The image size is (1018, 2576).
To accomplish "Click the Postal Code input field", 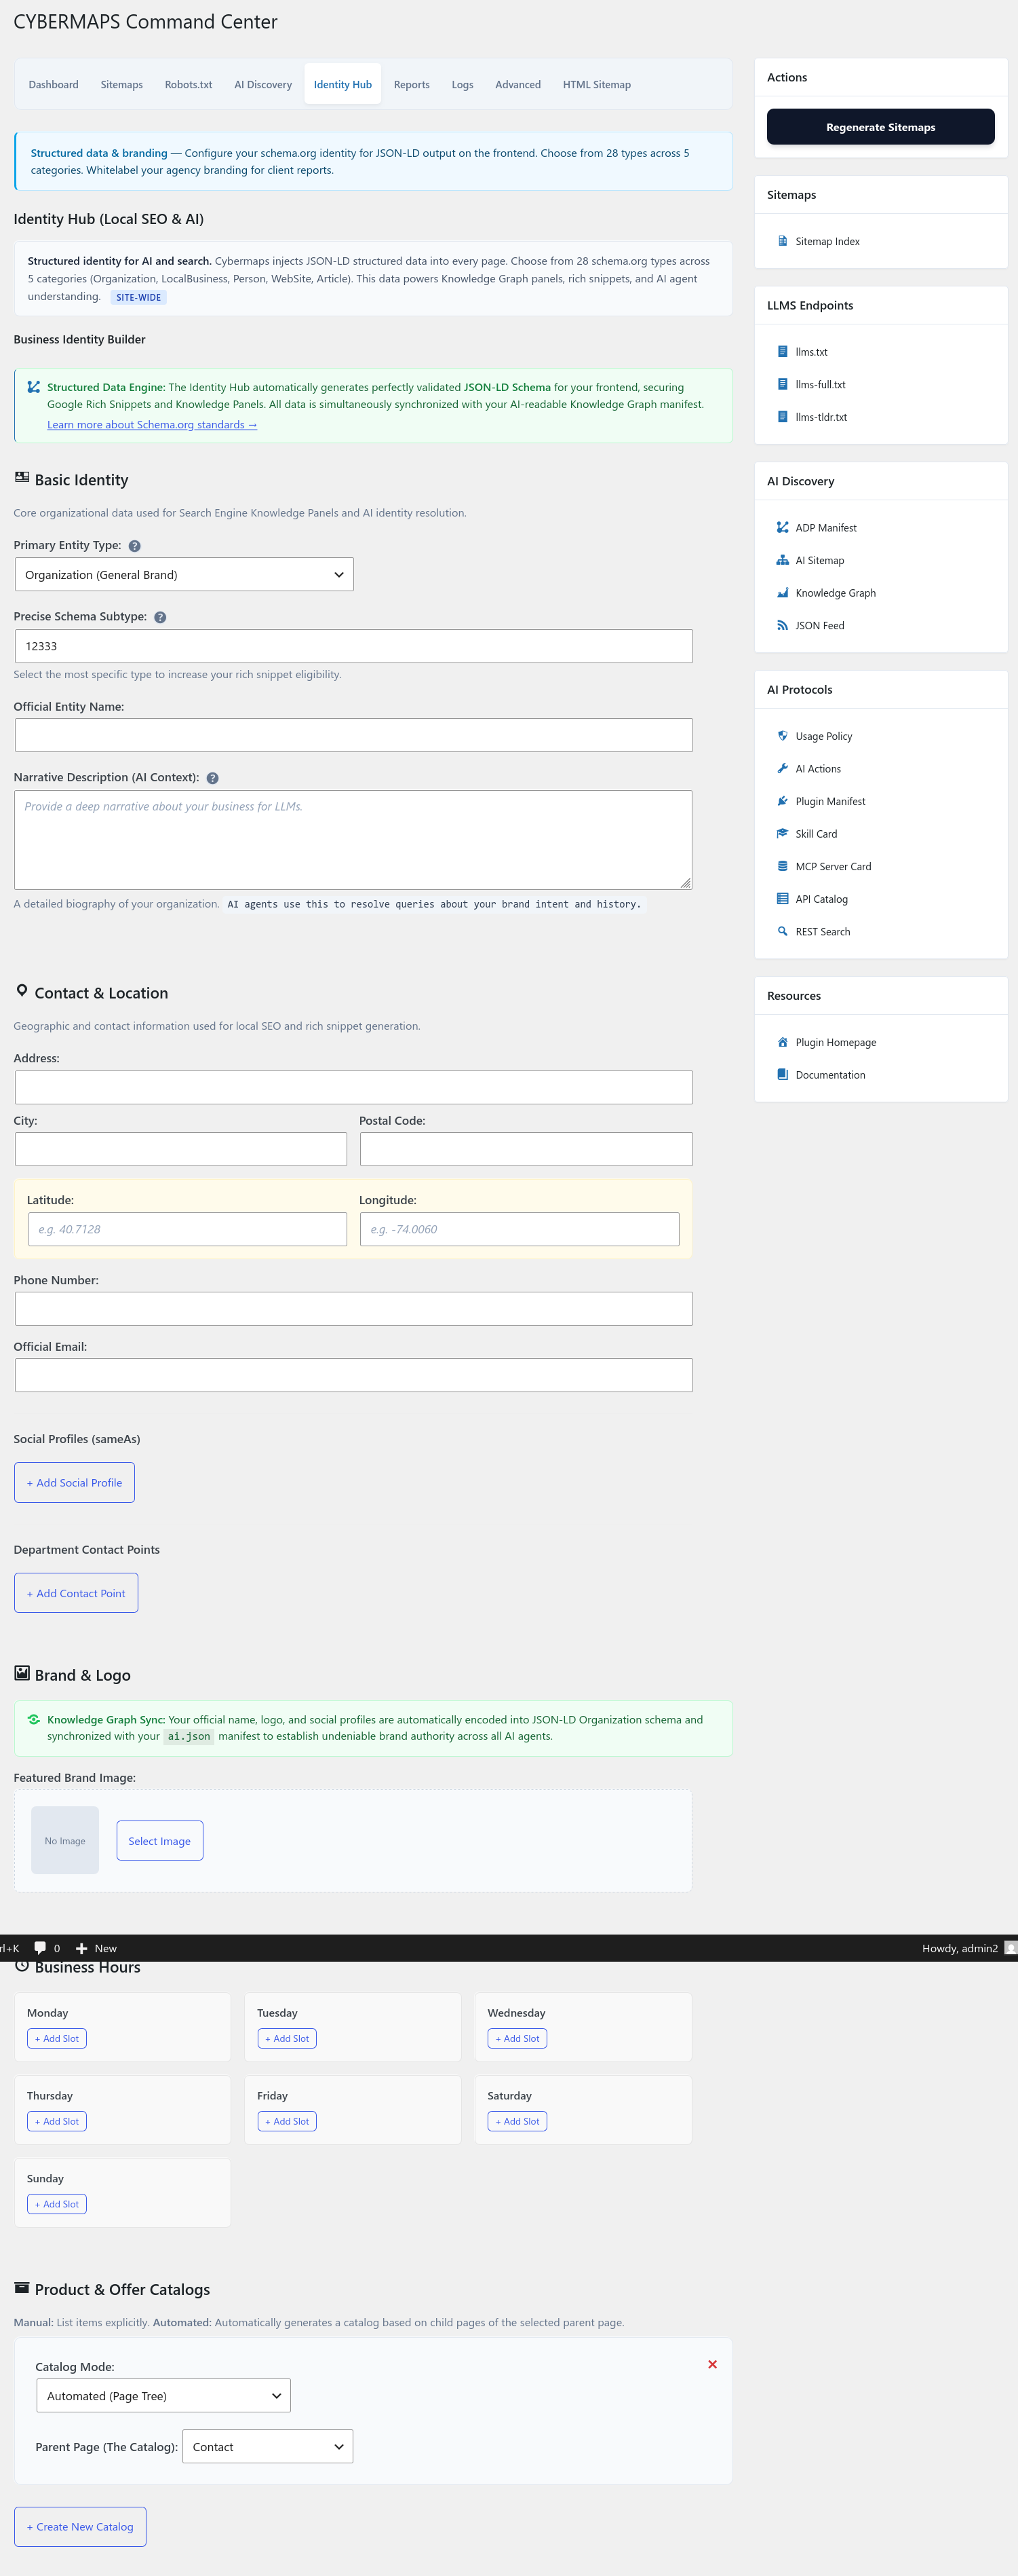I will pyautogui.click(x=526, y=1150).
